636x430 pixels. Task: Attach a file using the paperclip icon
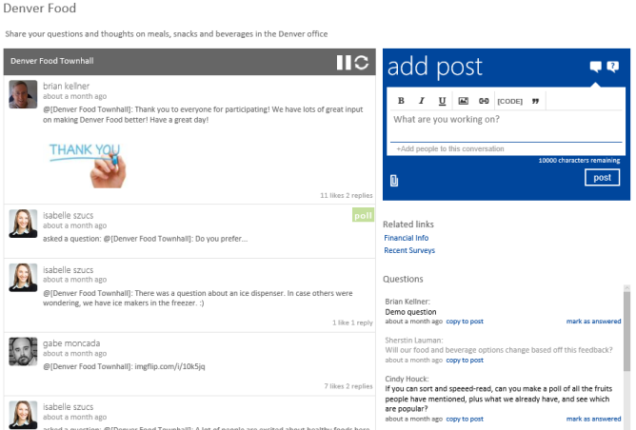pos(393,181)
